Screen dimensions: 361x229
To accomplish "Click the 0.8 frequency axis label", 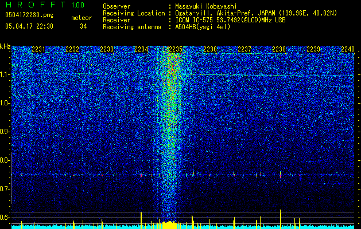I will 5,160.
